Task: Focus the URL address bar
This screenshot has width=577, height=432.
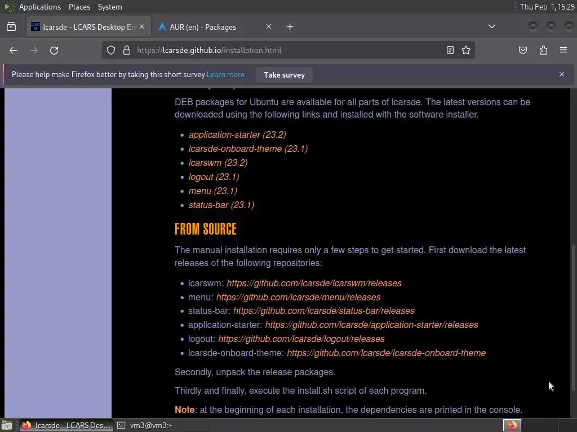Action: (287, 50)
